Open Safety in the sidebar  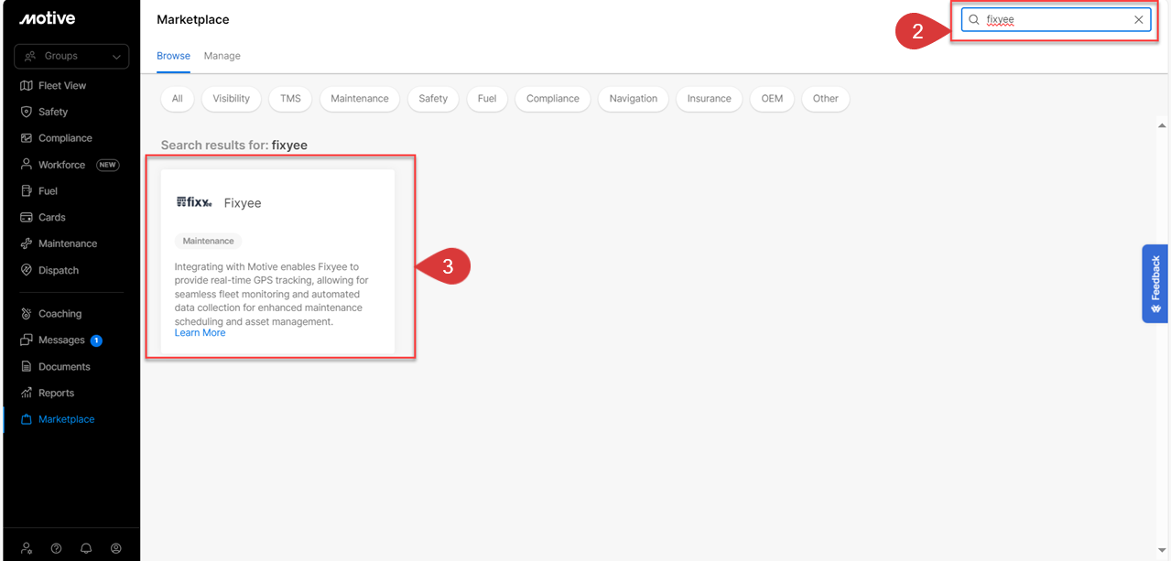point(53,112)
